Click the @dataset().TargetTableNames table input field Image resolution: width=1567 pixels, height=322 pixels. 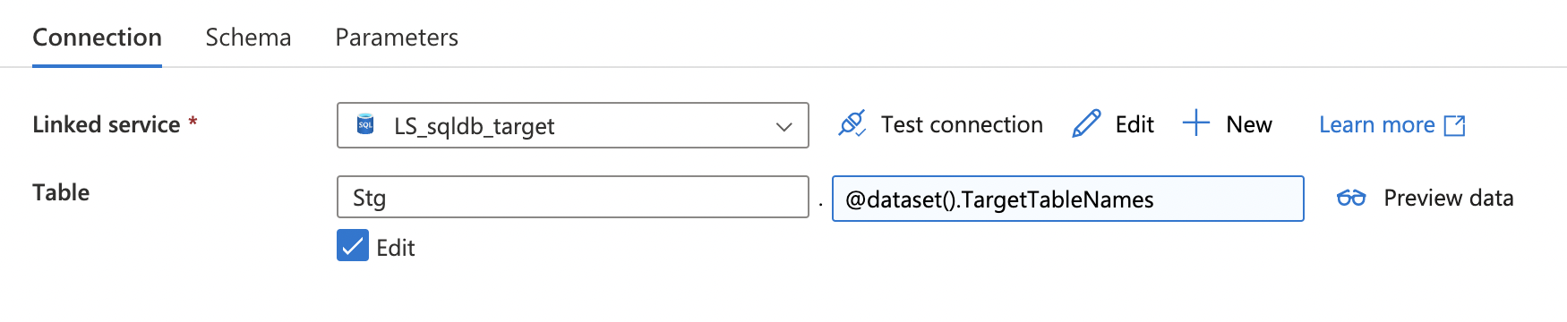tap(1068, 199)
